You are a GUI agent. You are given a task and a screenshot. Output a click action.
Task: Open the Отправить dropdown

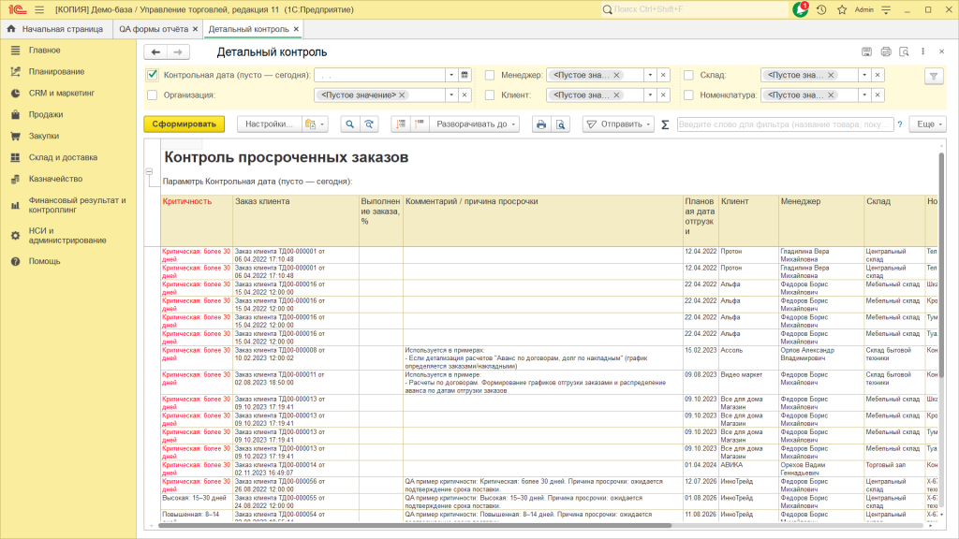(618, 124)
